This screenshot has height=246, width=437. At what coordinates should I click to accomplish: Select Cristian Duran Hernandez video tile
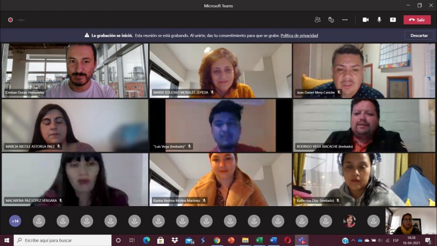tap(74, 71)
